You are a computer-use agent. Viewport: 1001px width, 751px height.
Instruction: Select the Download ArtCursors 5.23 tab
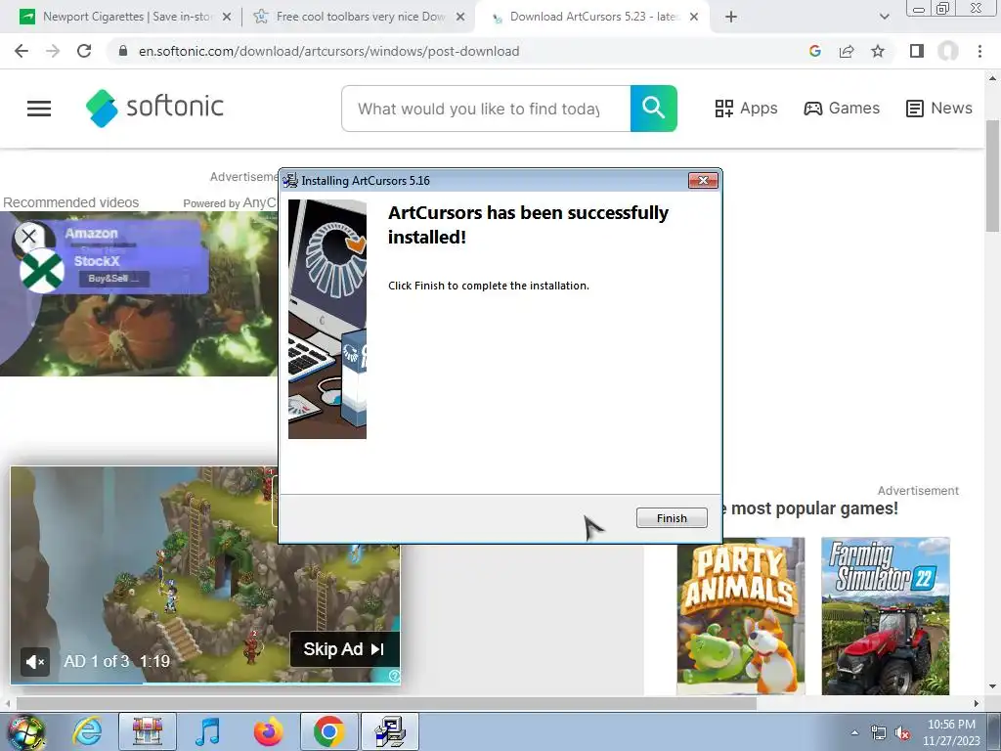[x=593, y=17]
